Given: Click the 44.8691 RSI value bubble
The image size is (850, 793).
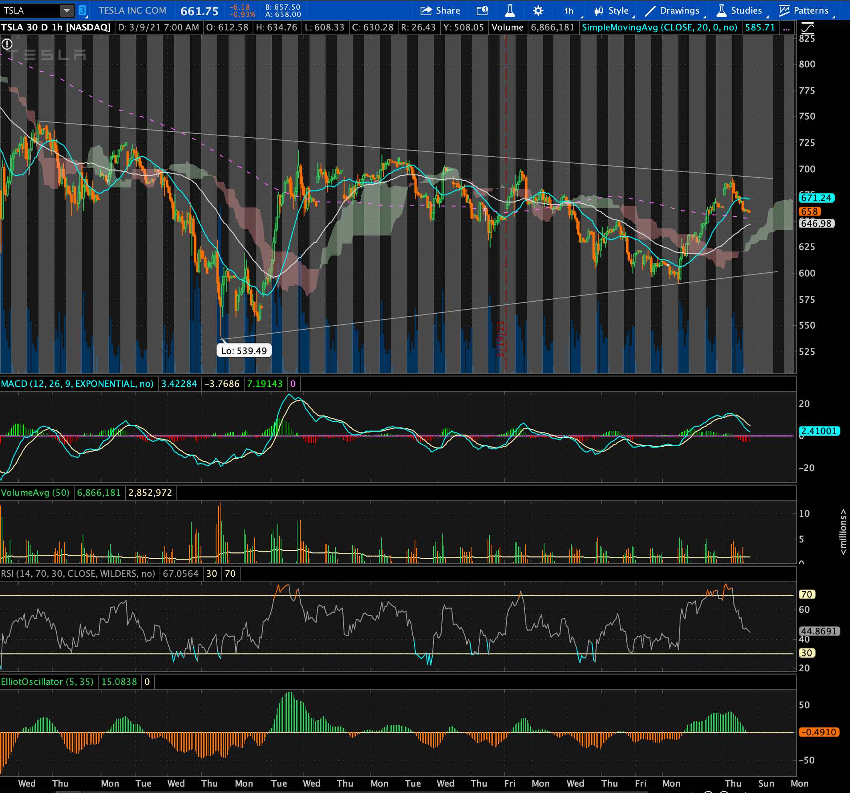Looking at the screenshot, I should click(x=819, y=631).
